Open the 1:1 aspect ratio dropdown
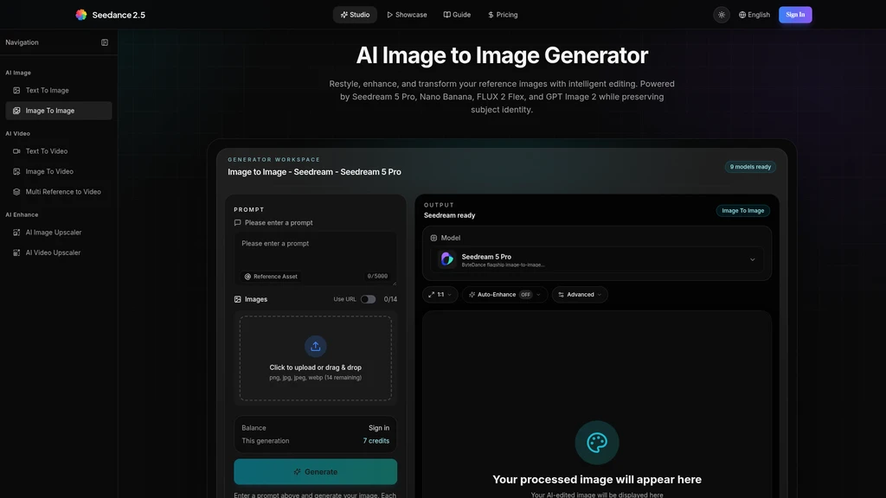 pos(440,295)
